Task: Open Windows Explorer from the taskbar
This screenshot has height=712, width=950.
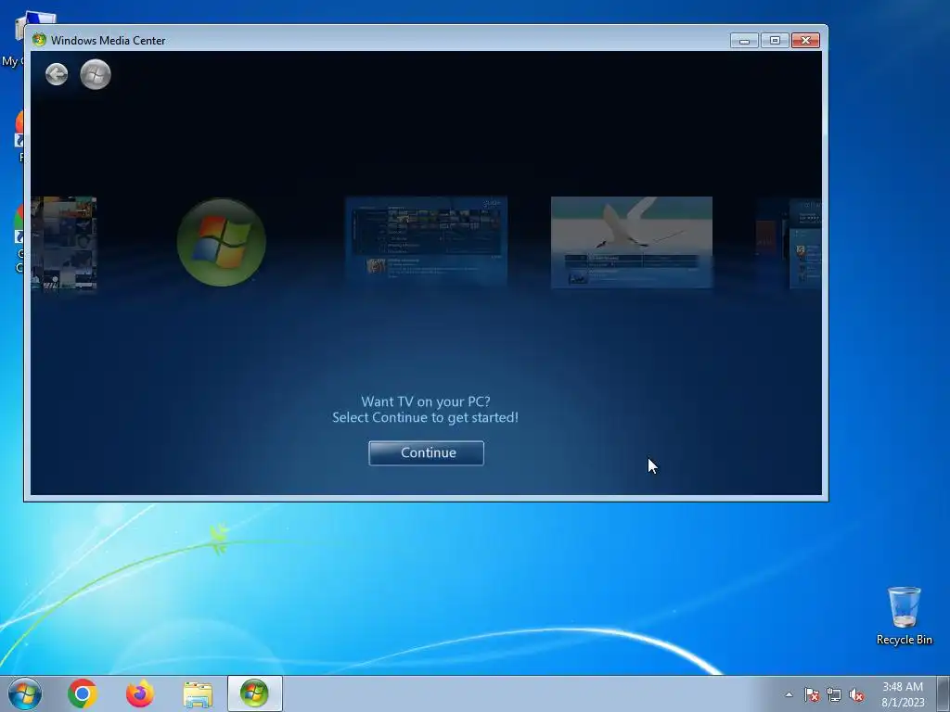Action: [198, 694]
